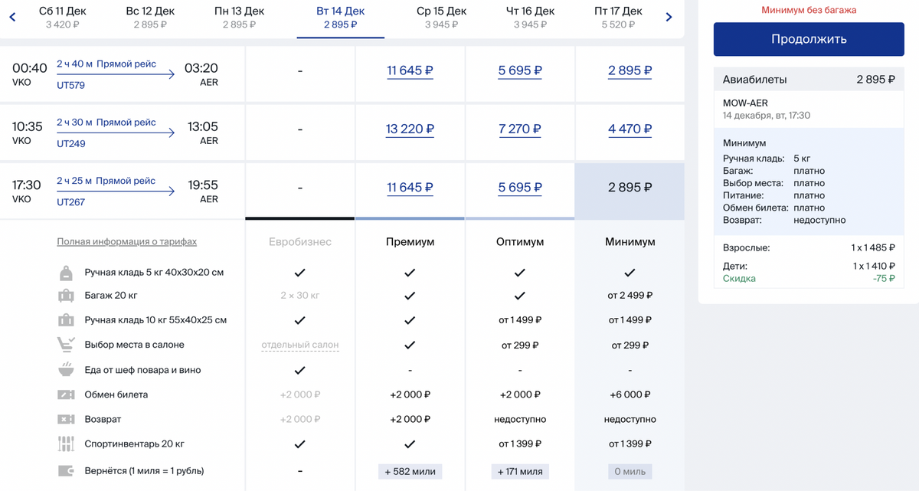Viewport: 919px width, 491px height.
Task: Click the sports equipment 20 kg icon
Action: (66, 444)
